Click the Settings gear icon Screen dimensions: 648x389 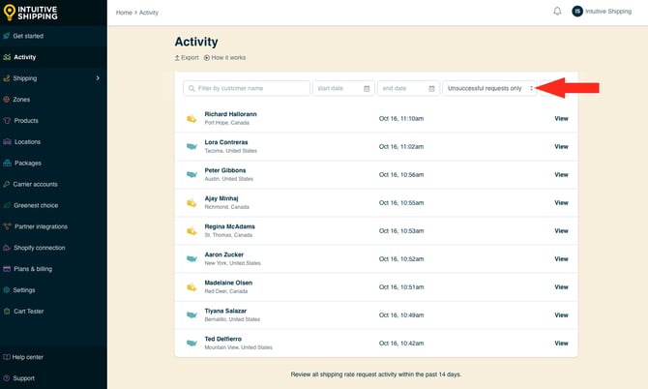[7, 290]
